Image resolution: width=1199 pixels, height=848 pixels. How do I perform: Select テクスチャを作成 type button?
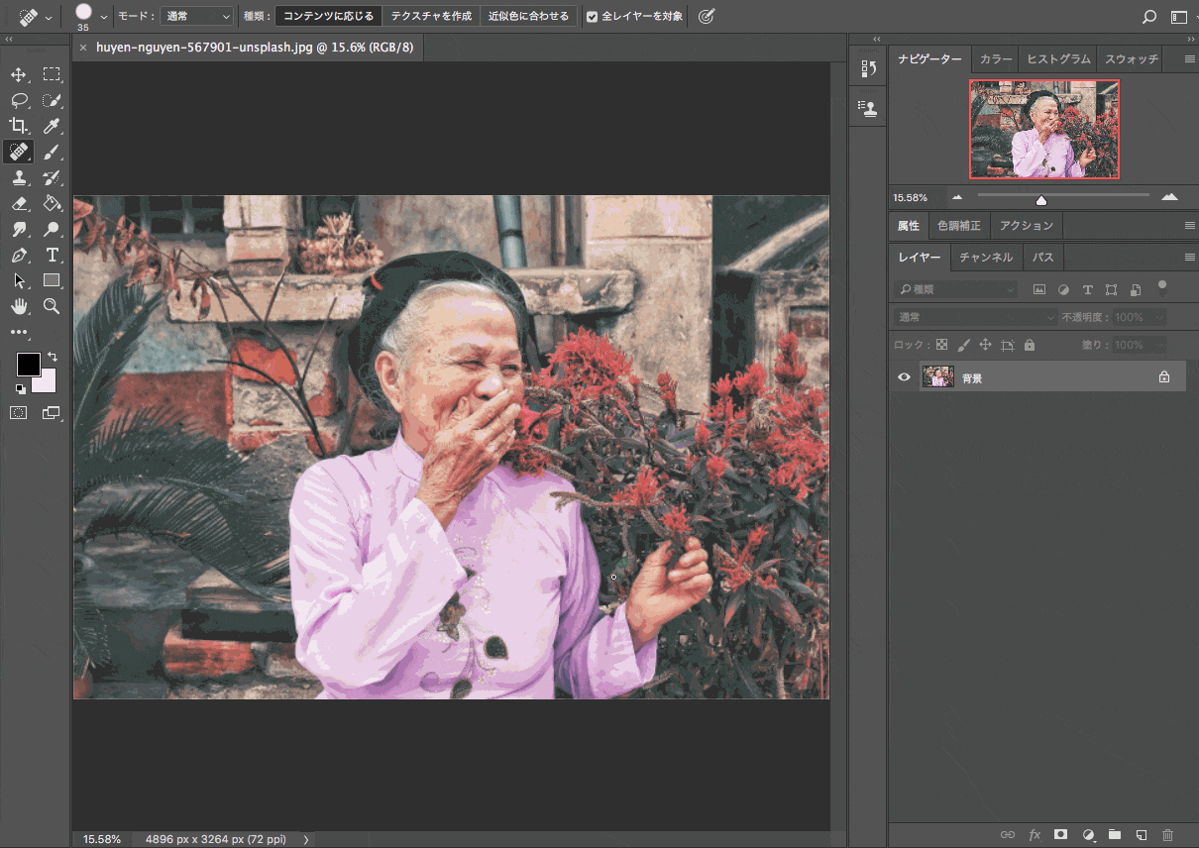(431, 17)
